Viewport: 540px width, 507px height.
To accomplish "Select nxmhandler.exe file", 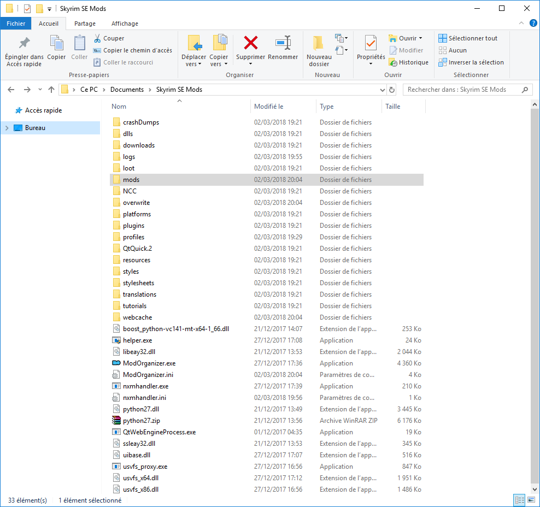I will tap(267, 386).
